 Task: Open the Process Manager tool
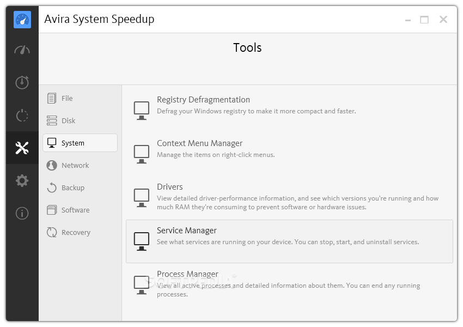(x=187, y=274)
